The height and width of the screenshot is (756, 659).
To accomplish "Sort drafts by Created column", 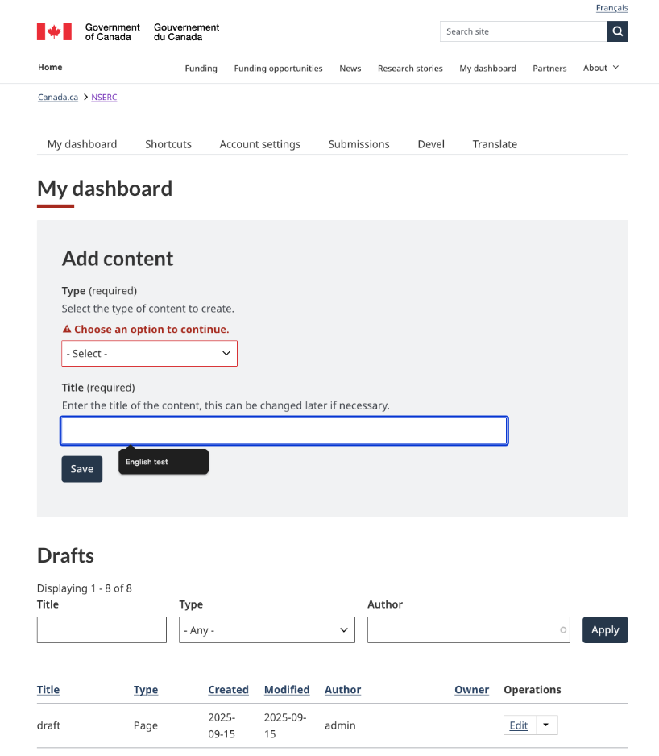I will tap(228, 690).
